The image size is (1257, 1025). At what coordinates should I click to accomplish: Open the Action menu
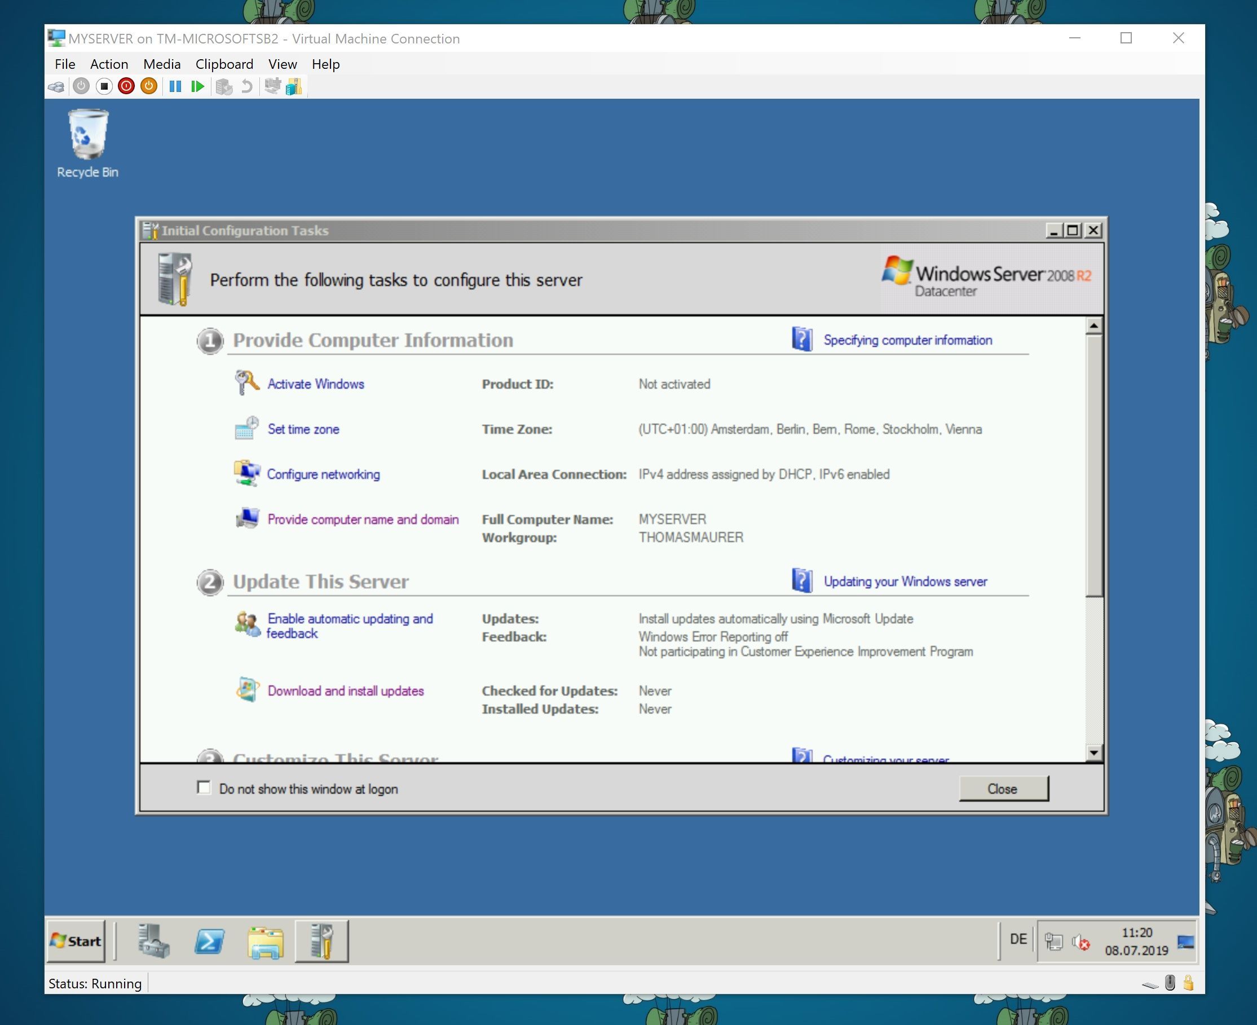tap(109, 64)
